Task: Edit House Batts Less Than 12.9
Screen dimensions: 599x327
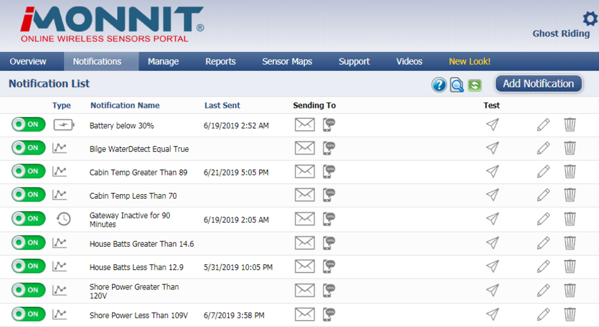Action: click(x=543, y=266)
